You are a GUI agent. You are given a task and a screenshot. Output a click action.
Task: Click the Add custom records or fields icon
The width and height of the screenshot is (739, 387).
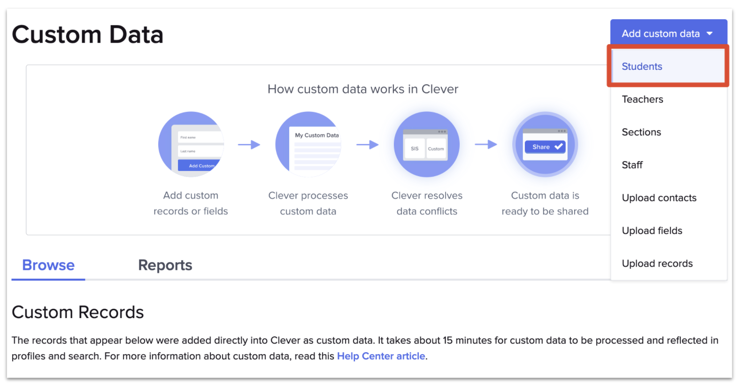(191, 144)
